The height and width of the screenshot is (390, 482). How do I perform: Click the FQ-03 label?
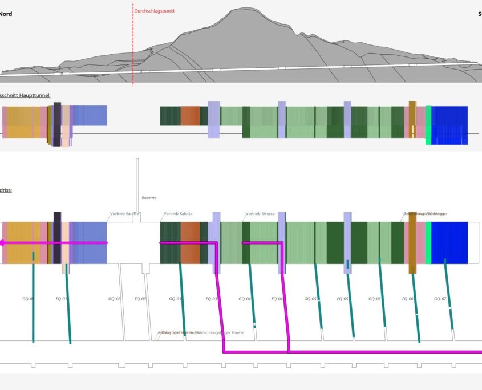click(211, 299)
